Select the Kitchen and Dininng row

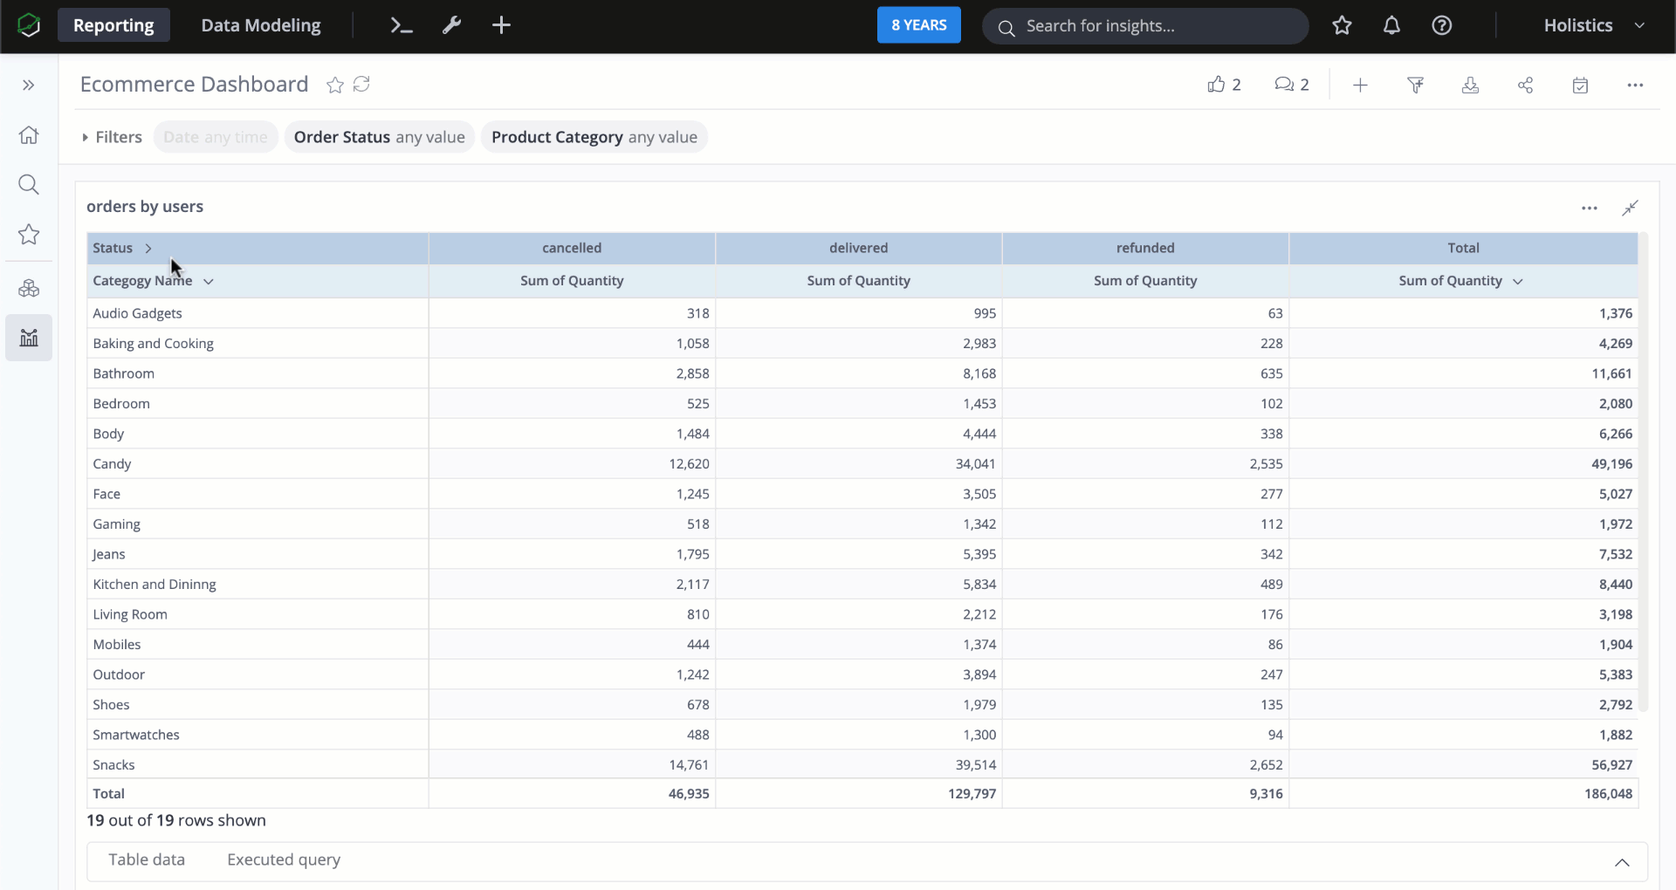pyautogui.click(x=862, y=585)
